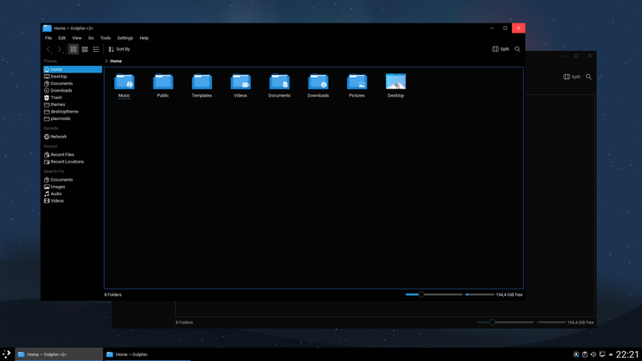Select the Desktop folder thumbnail
The width and height of the screenshot is (642, 361).
point(395,82)
